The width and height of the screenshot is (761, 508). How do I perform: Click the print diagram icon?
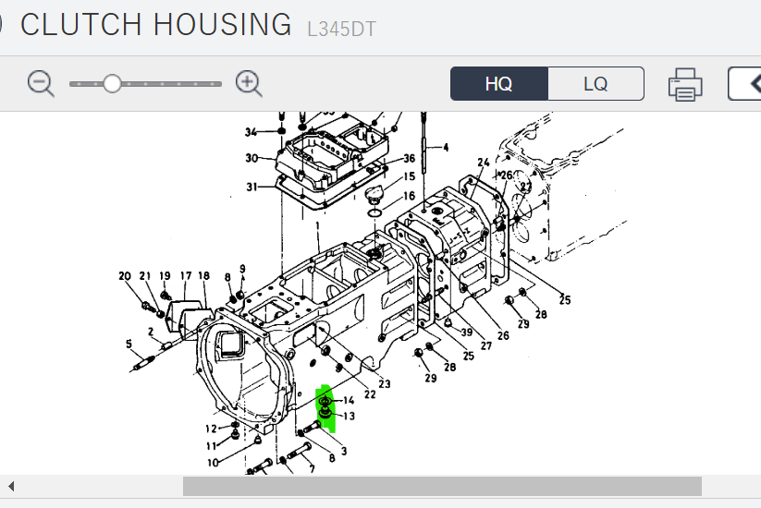pyautogui.click(x=685, y=84)
